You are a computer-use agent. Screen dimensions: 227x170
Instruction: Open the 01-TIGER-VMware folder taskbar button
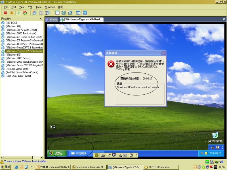point(161,167)
